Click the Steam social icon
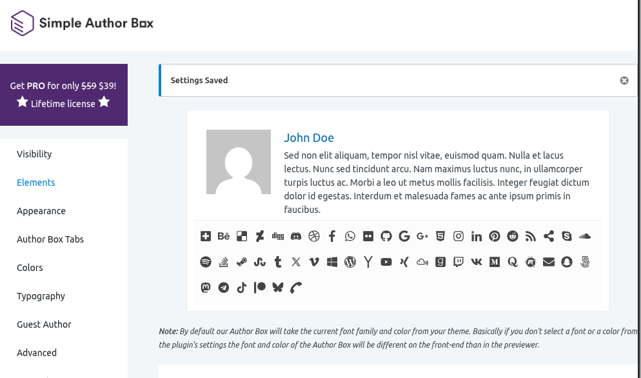The width and height of the screenshot is (641, 378). [x=242, y=262]
